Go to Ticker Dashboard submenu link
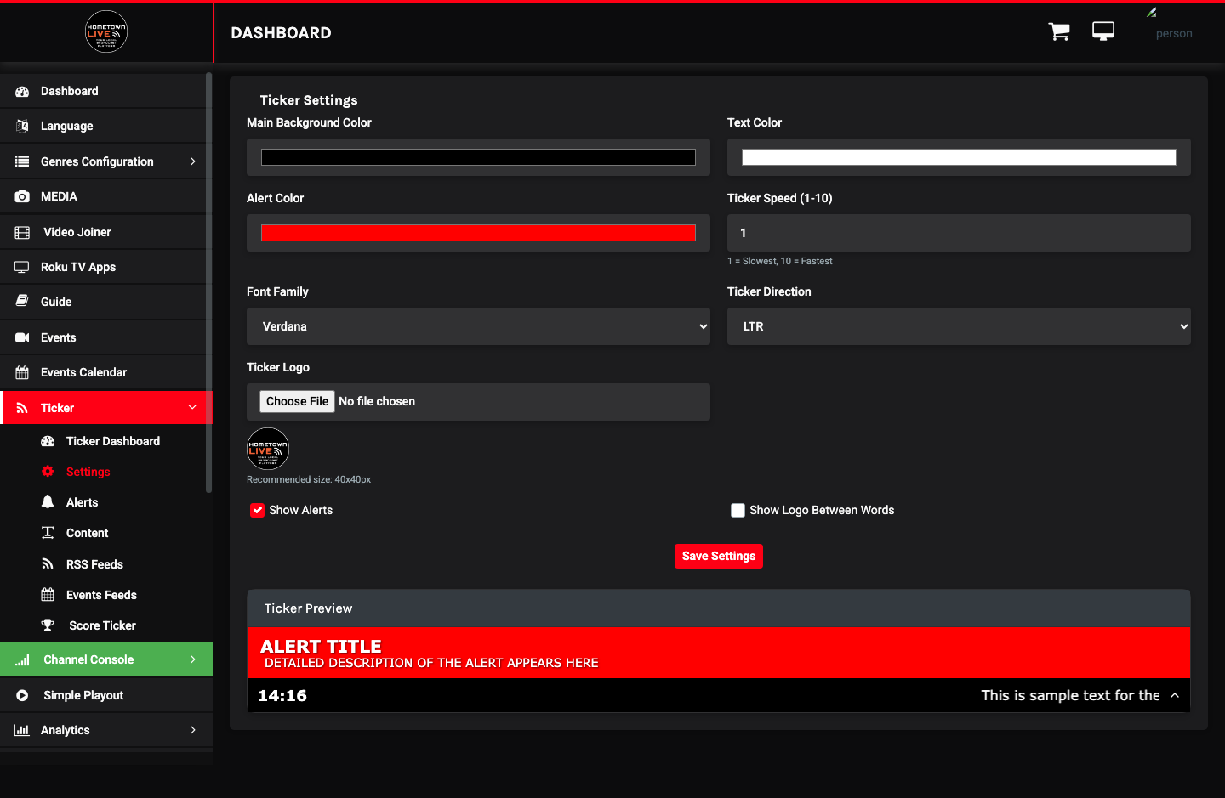1225x798 pixels. click(x=113, y=441)
